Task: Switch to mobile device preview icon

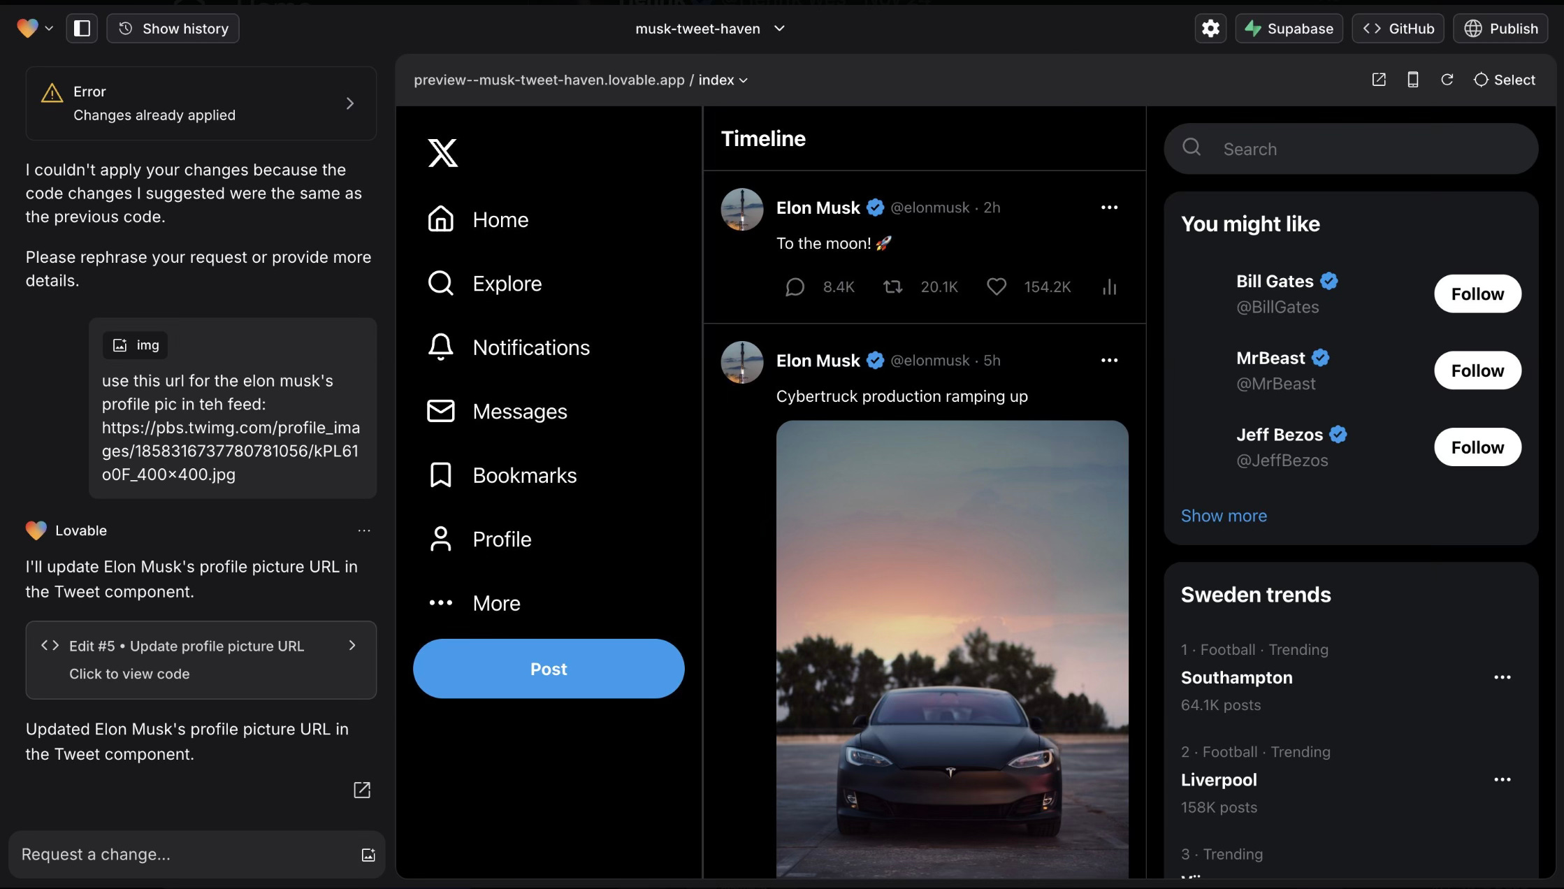Action: tap(1412, 80)
